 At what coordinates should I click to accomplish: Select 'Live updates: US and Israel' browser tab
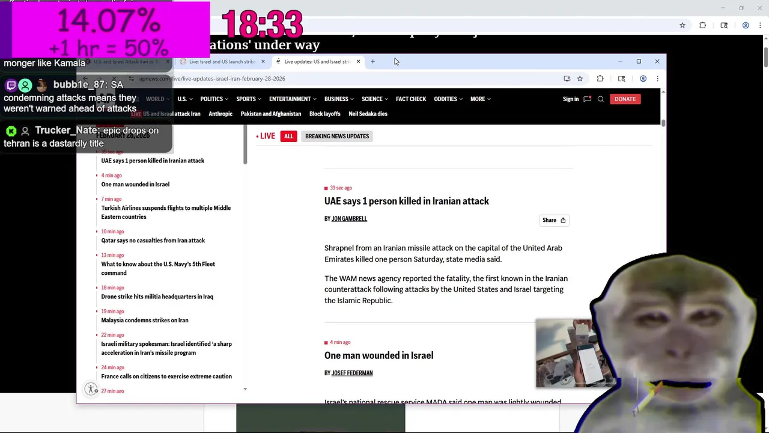(317, 61)
